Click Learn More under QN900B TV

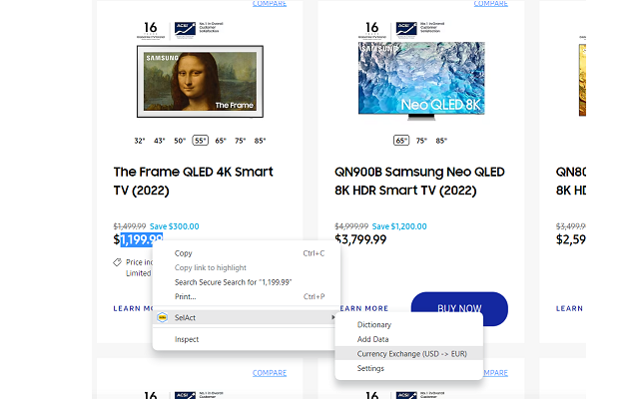click(363, 308)
